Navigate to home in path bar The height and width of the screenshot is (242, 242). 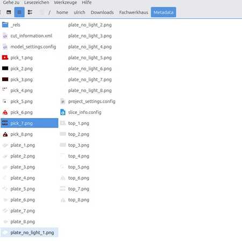[62, 12]
